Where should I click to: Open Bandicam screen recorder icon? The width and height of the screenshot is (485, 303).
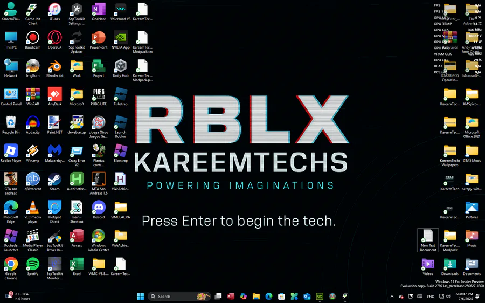33,40
